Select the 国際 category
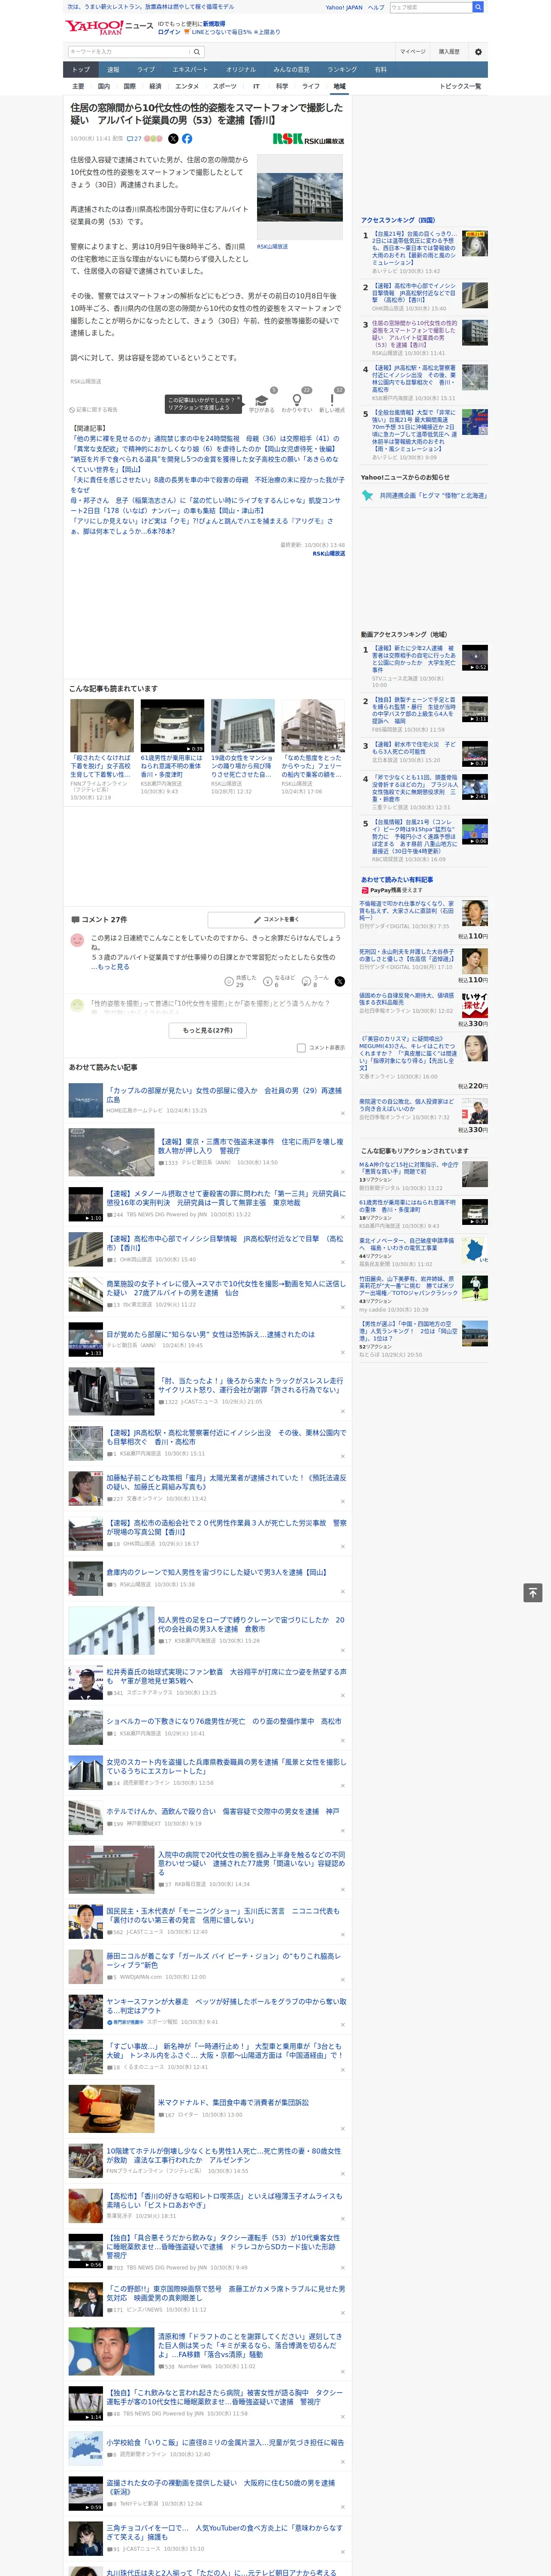551x2576 pixels. (x=129, y=86)
